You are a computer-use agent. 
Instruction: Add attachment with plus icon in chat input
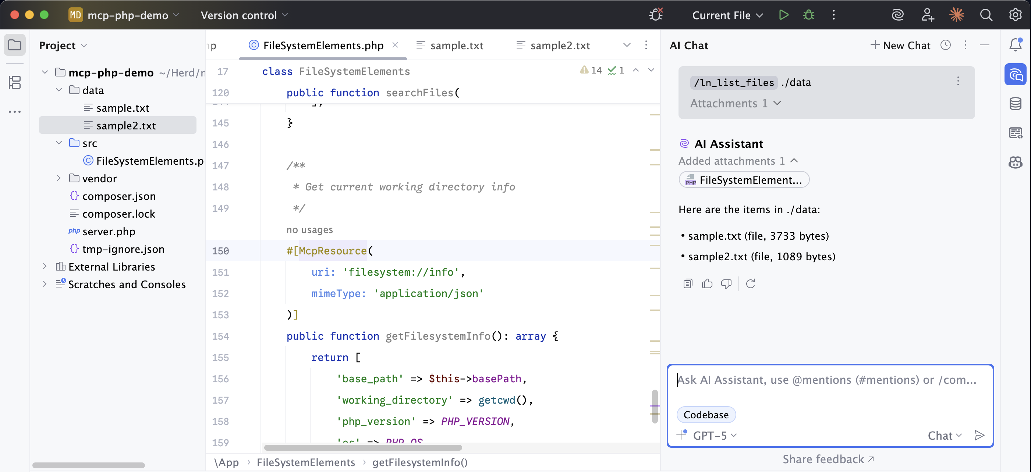tap(682, 435)
